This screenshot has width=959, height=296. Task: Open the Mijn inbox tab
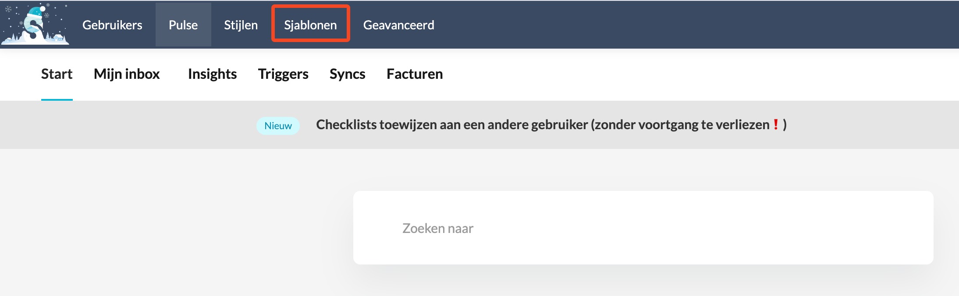tap(127, 74)
